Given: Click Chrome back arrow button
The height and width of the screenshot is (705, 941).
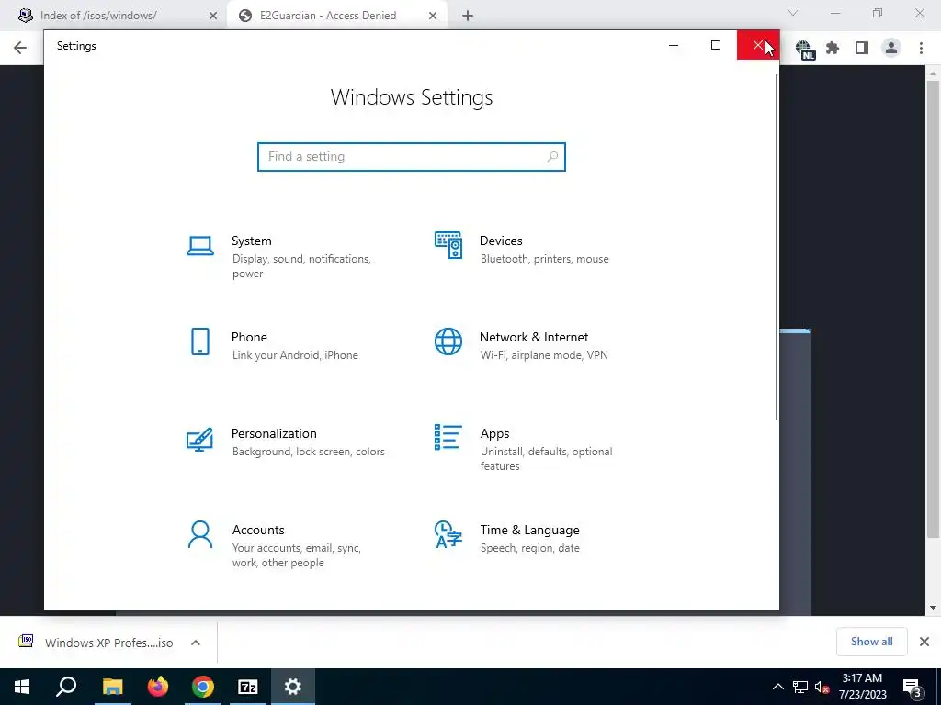Looking at the screenshot, I should pyautogui.click(x=20, y=48).
